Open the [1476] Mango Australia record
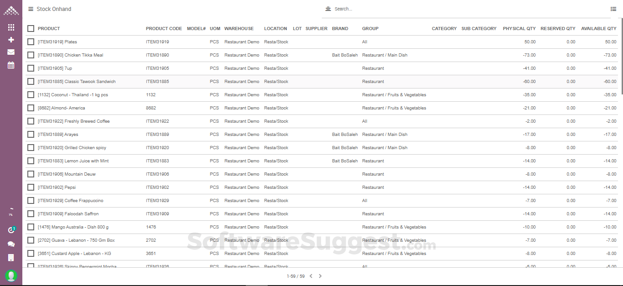Screen dimensions: 623x286 (73, 227)
